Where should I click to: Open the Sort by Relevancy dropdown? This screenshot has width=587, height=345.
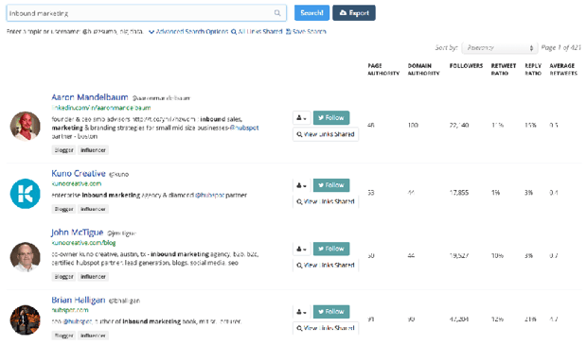500,48
